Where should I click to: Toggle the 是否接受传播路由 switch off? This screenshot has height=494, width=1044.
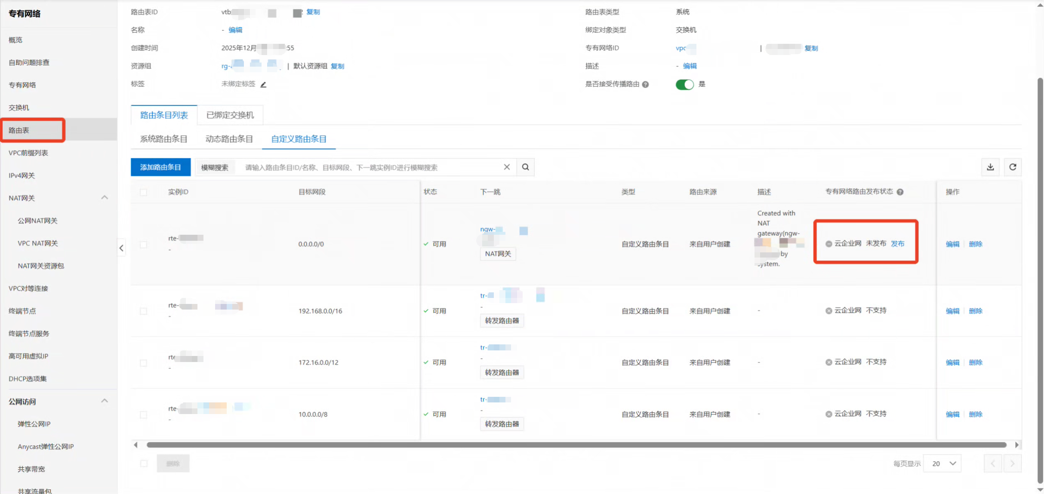684,84
